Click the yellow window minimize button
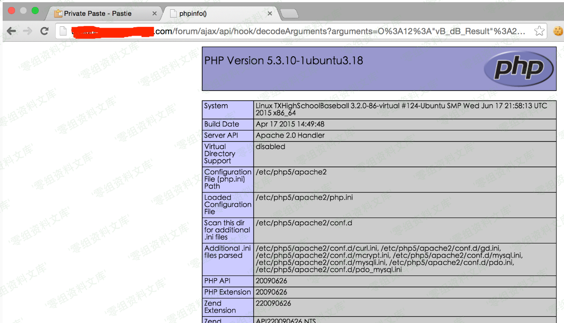 [23, 11]
